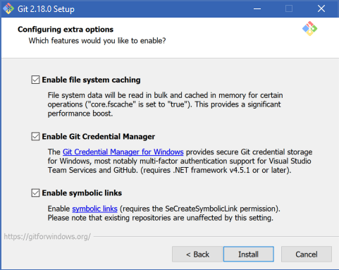Click the https://gitforwindows.org/ text
The image size is (339, 270).
point(47,236)
